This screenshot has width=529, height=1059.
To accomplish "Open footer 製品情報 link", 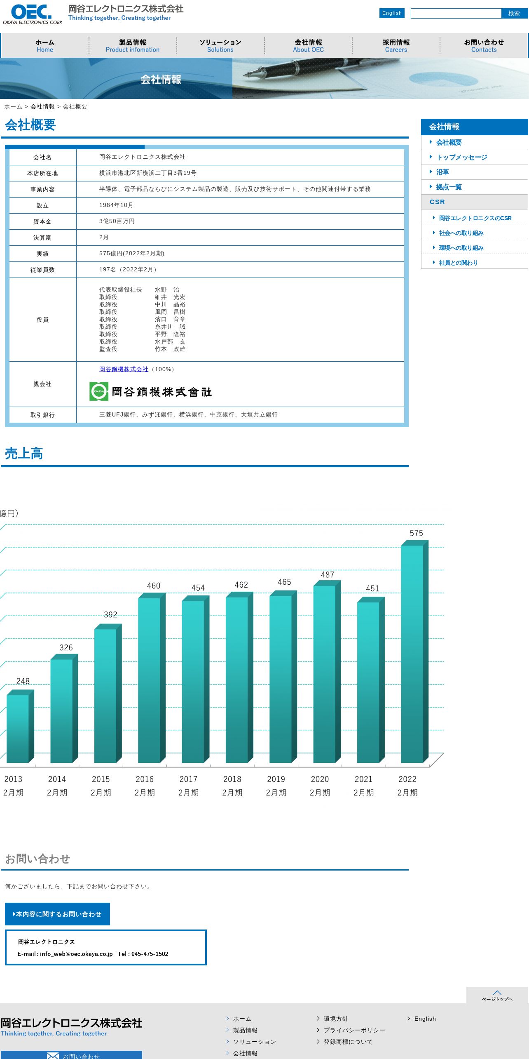I will [x=245, y=1030].
